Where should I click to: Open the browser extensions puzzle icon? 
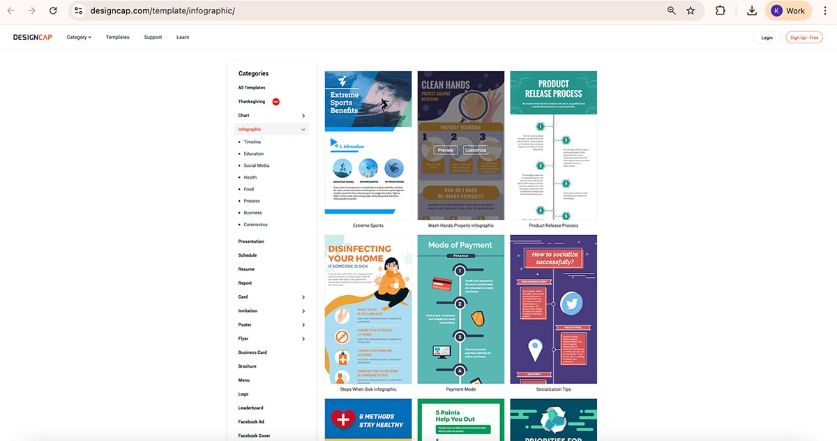(x=720, y=10)
